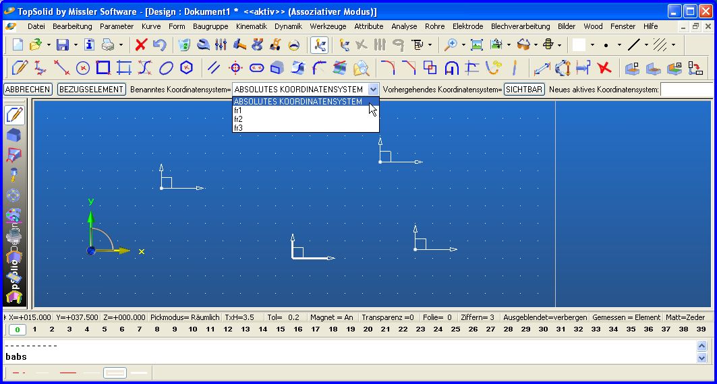Open the line style dropdown arrow
This screenshot has width=717, height=384.
(646, 44)
